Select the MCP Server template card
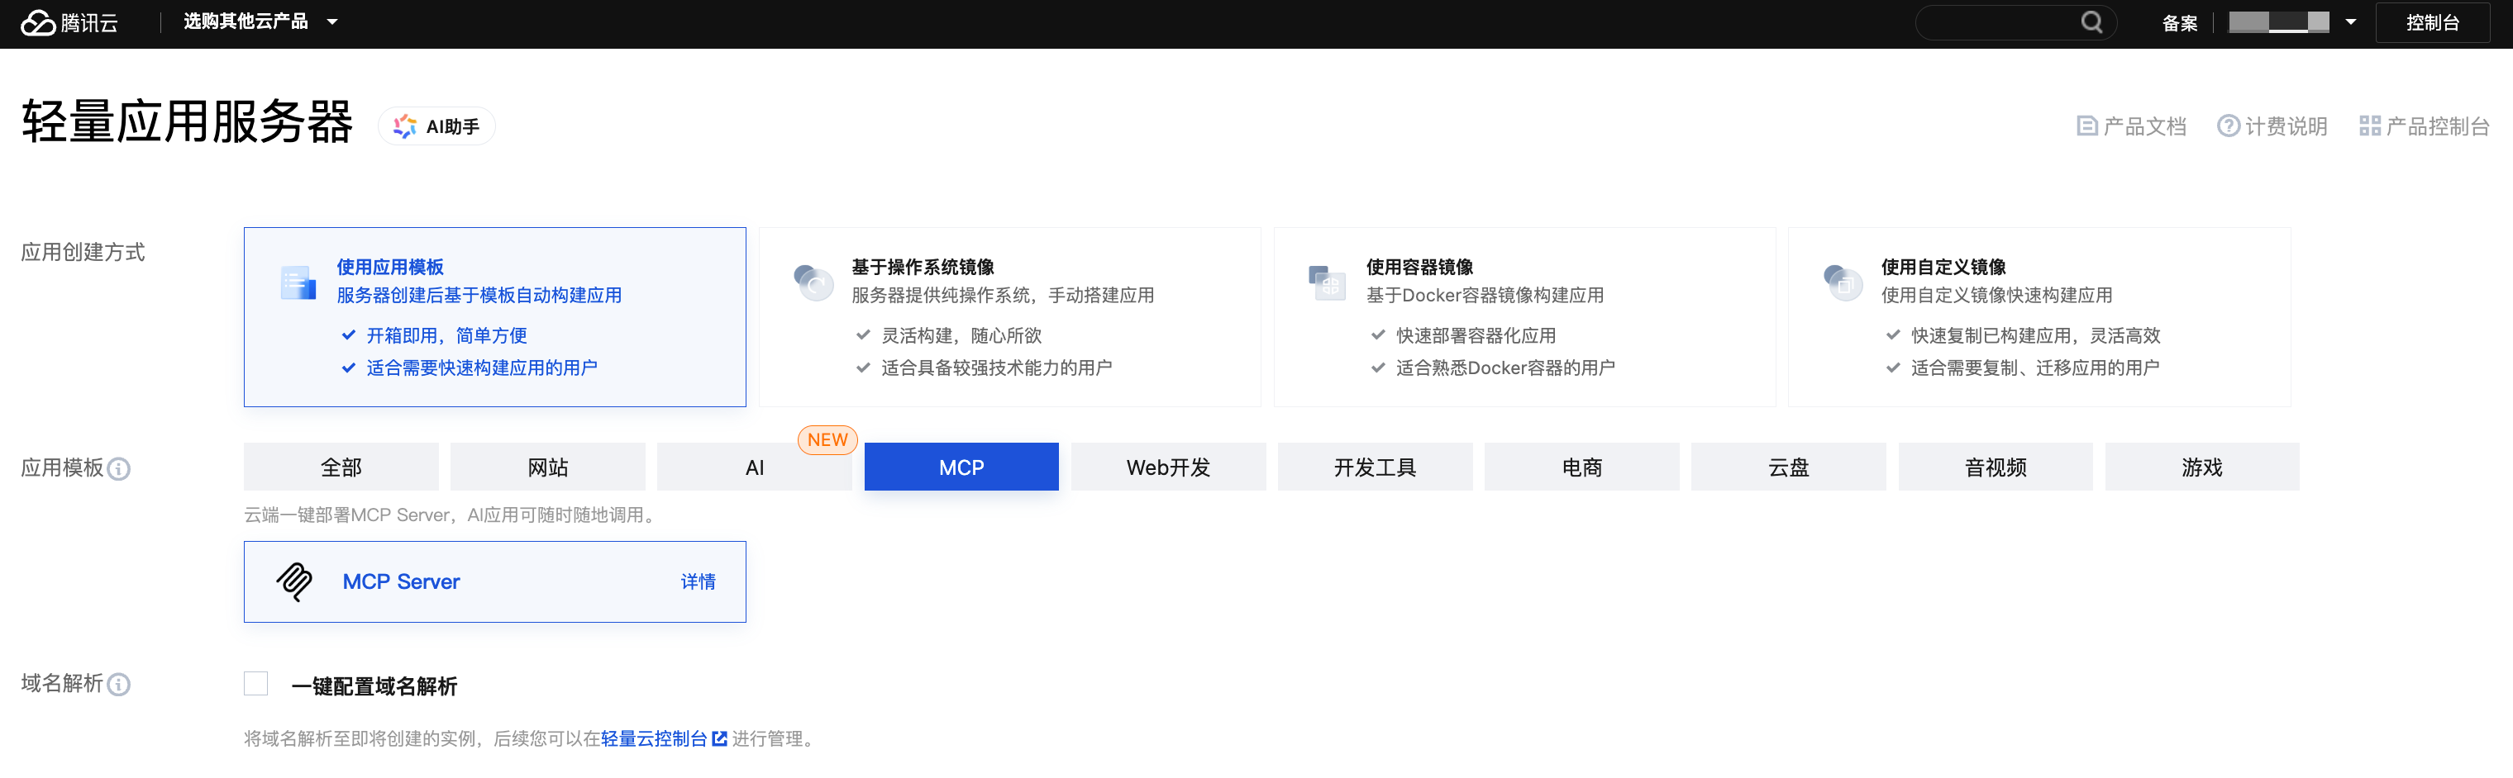The height and width of the screenshot is (778, 2513). [494, 582]
